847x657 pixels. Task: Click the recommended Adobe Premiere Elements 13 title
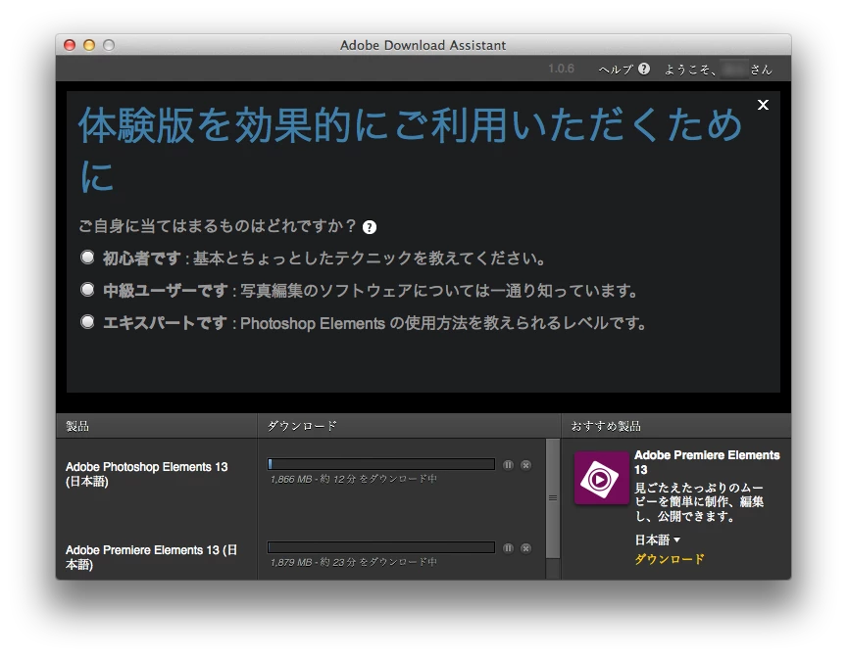click(707, 462)
